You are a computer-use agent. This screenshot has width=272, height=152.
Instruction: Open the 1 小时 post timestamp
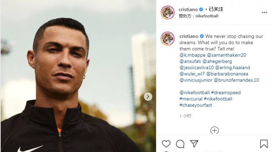pos(185,116)
